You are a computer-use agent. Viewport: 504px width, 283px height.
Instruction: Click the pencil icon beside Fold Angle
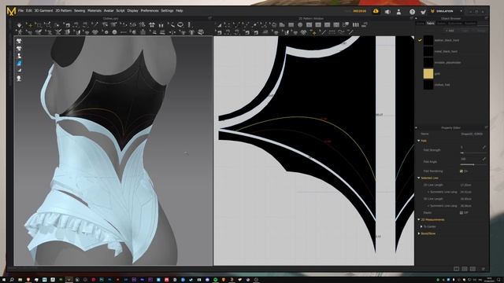[x=484, y=159]
